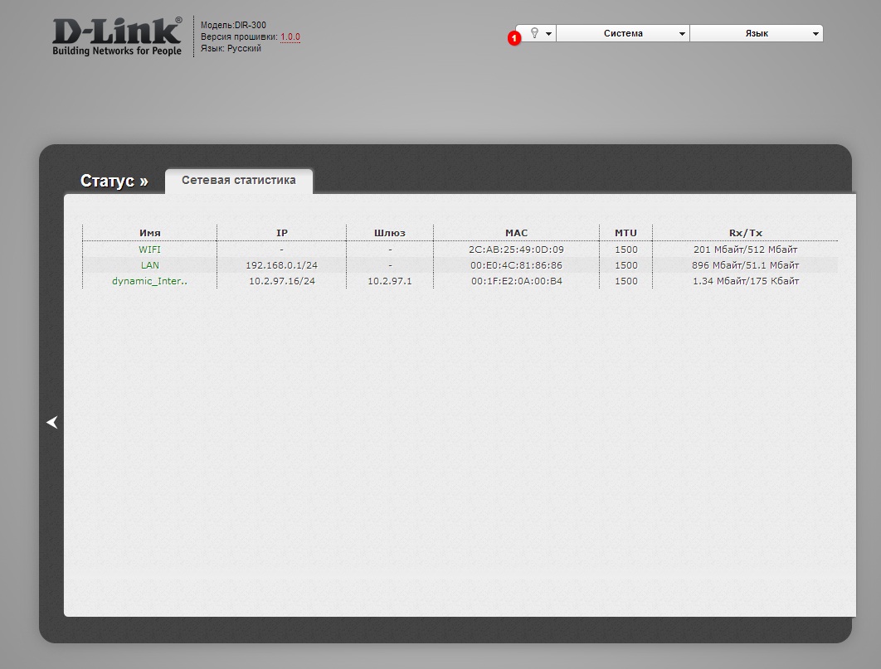The image size is (881, 669).
Task: Click MAC address 00:E0:4C:81:86:86
Action: 516,265
